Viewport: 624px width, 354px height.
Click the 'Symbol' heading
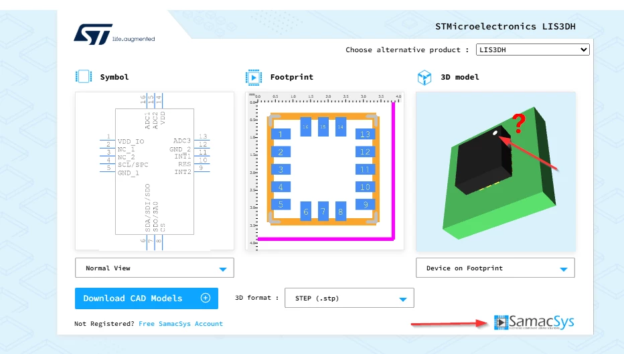114,77
